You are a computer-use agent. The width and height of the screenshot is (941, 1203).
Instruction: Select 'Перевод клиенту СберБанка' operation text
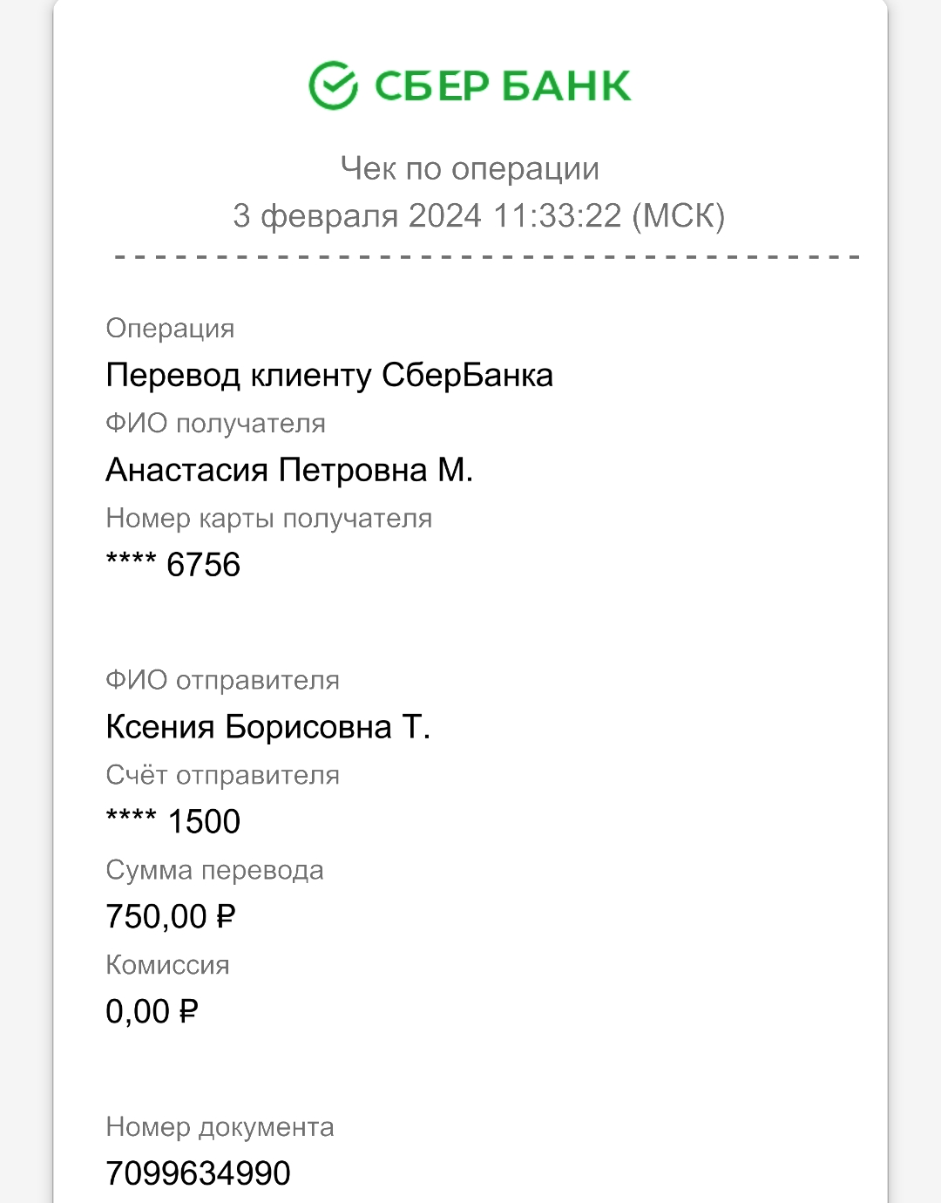click(329, 376)
